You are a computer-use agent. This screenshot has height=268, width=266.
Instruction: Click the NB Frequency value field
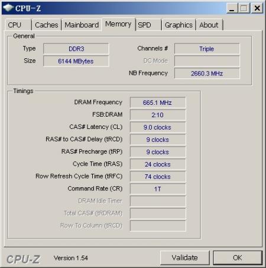[207, 74]
